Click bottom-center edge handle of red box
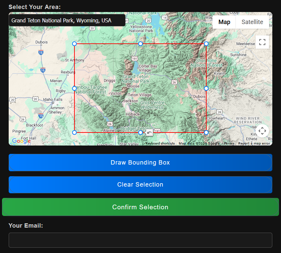 pyautogui.click(x=140, y=133)
